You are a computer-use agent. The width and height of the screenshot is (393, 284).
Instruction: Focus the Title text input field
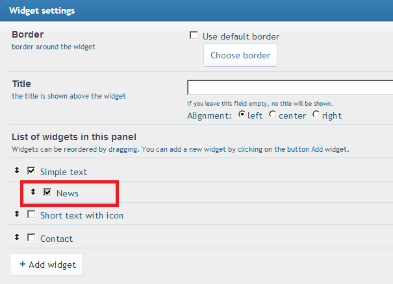point(290,88)
